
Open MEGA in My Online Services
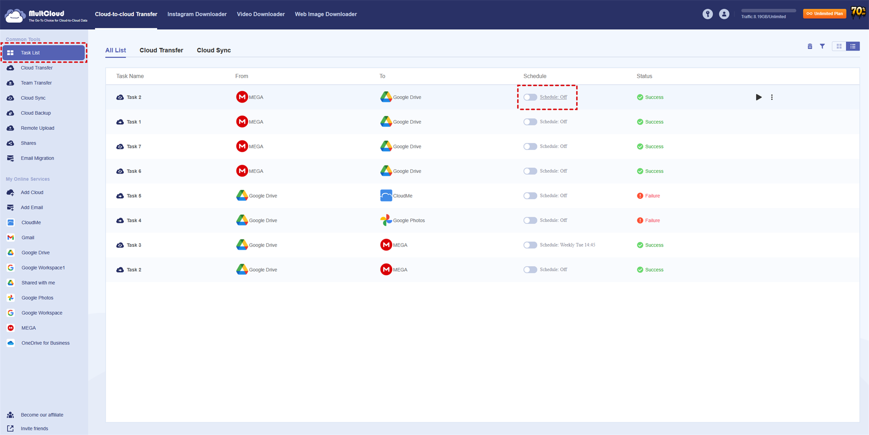28,328
